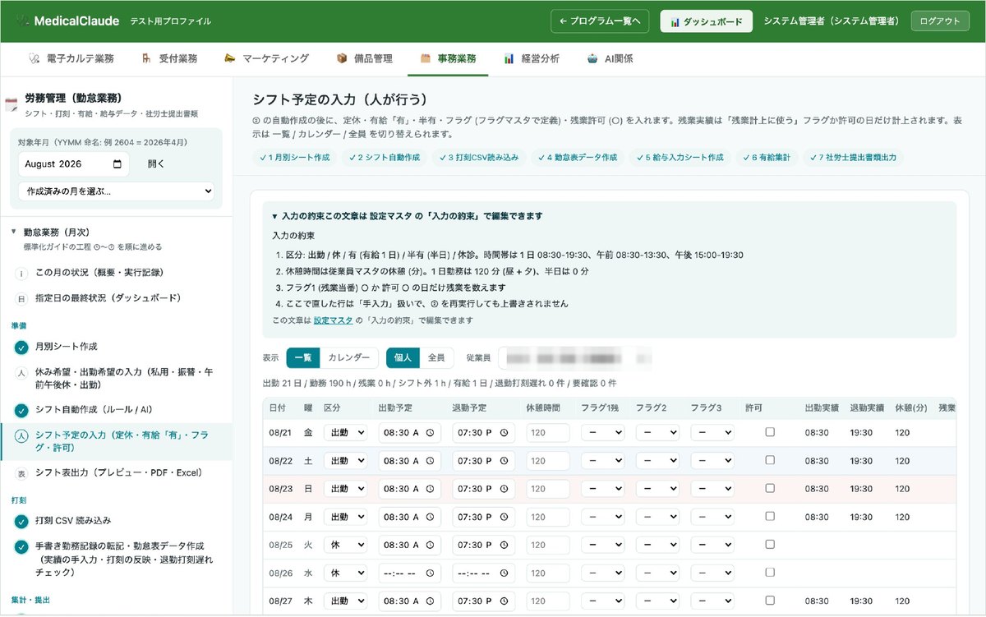The image size is (986, 617).
Task: Switch to 全員 employee view
Action: tap(436, 358)
